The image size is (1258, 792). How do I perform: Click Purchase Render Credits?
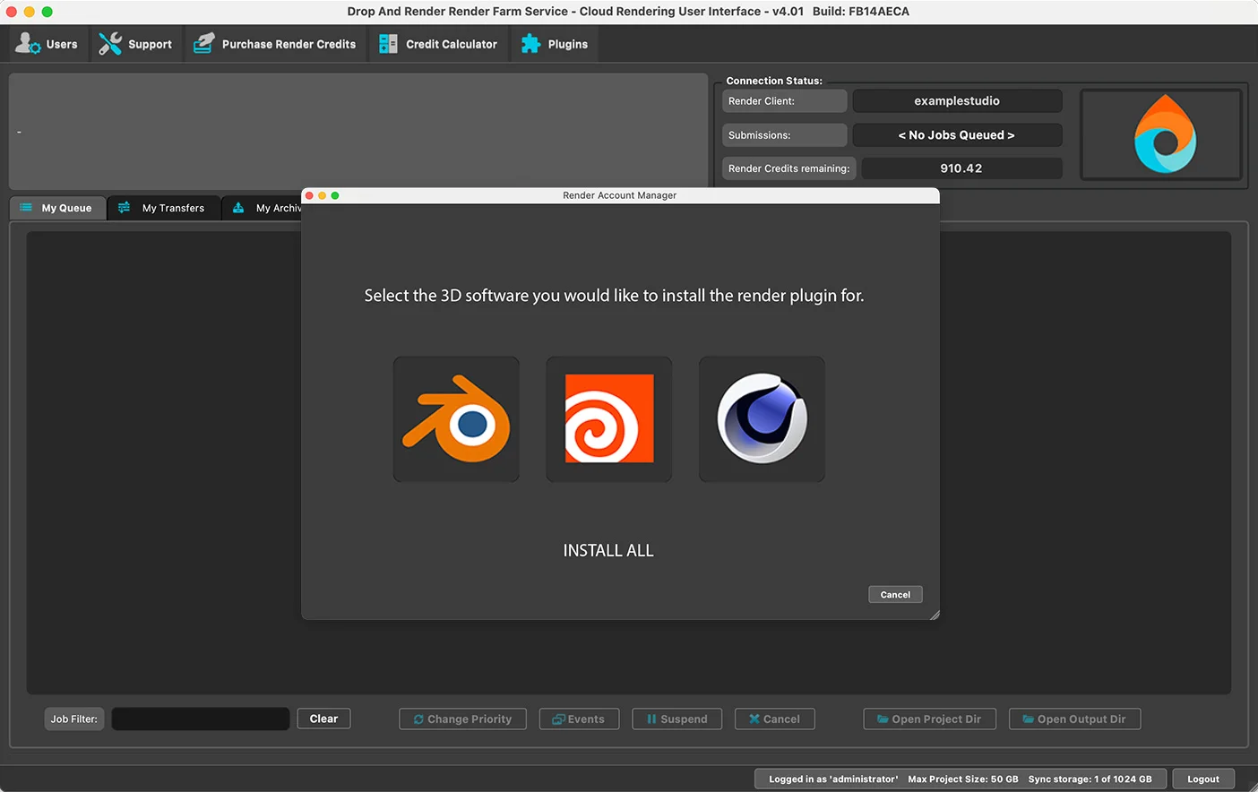pyautogui.click(x=276, y=44)
